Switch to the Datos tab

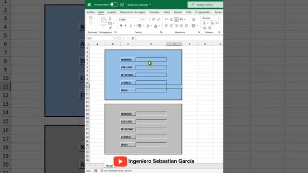click(167, 12)
